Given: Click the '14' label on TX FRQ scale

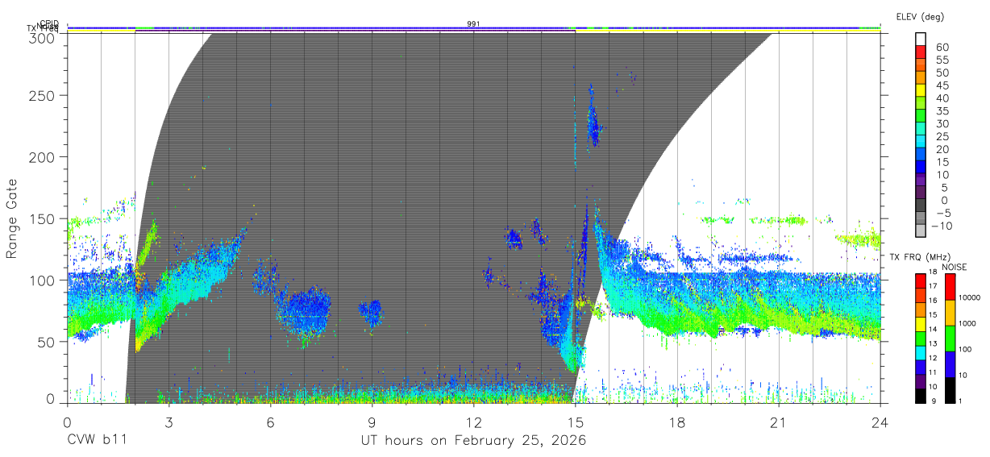Looking at the screenshot, I should 934,328.
